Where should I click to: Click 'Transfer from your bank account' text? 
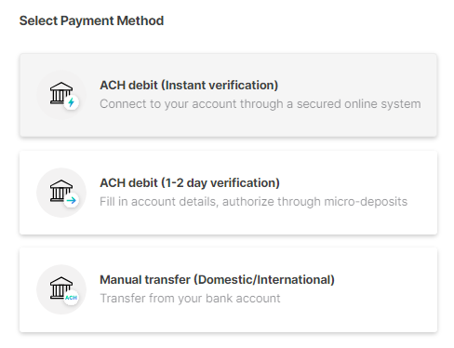click(x=190, y=299)
